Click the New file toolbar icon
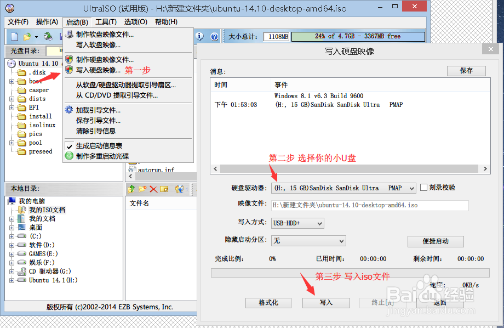The image size is (504, 328). [14, 37]
